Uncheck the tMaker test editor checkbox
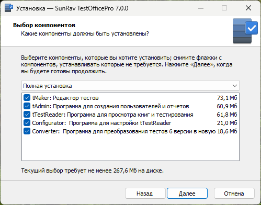The image size is (261, 205). tap(27, 98)
